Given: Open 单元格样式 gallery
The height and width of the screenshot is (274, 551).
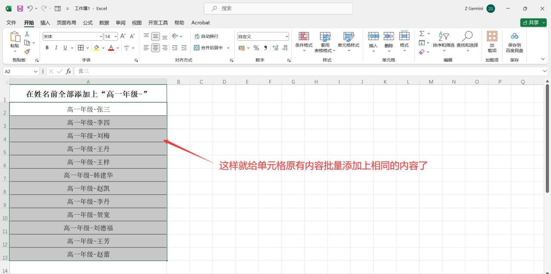Looking at the screenshot, I should (348, 42).
